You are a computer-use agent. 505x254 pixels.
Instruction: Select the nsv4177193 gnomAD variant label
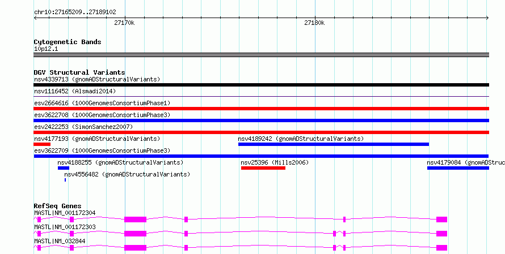point(97,139)
